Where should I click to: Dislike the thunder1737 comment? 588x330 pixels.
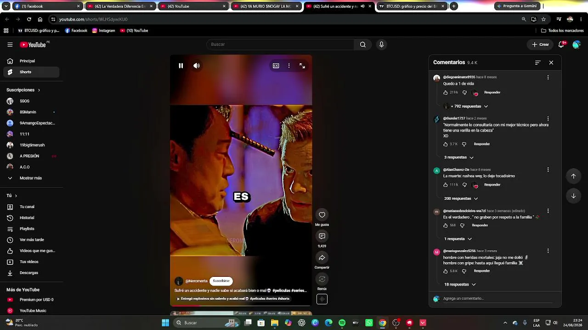tap(464, 144)
